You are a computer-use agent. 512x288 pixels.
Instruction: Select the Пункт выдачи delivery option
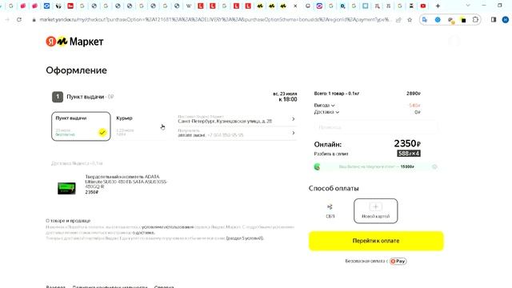tap(81, 126)
